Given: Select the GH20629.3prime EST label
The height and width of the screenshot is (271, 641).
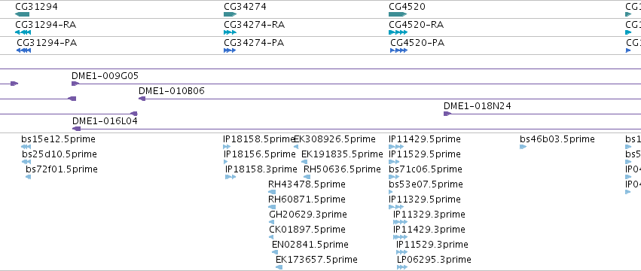Looking at the screenshot, I should [308, 215].
